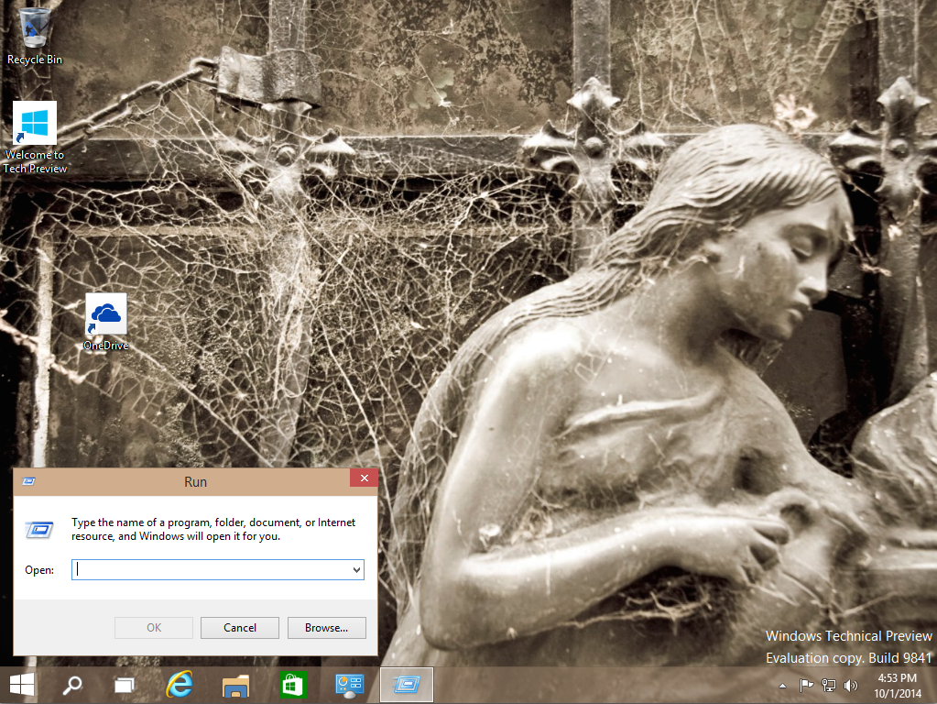Screen dimensions: 937x704
Task: Click the Browse... button
Action: click(327, 628)
